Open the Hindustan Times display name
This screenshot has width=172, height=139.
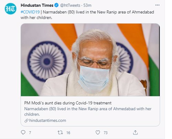[37, 5]
